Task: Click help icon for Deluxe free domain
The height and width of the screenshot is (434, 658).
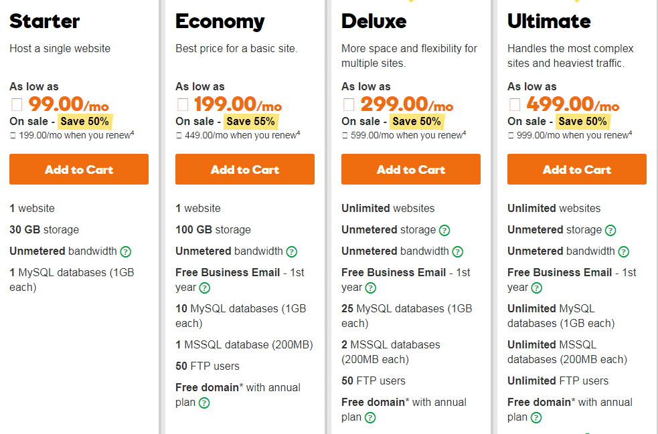Action: (x=370, y=418)
